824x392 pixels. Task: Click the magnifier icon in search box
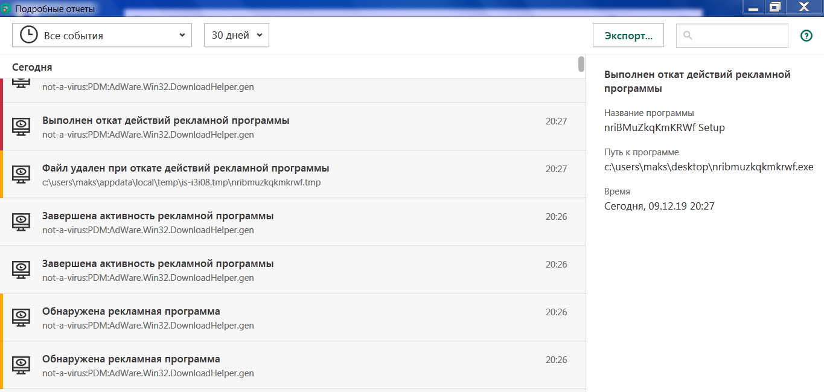(688, 36)
